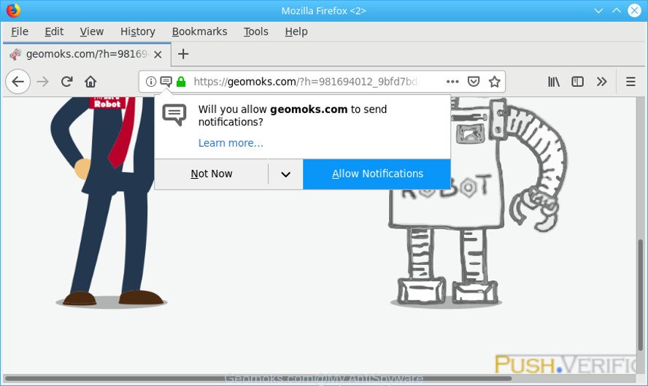Screen dimensions: 648x386
Task: Reload the current page
Action: point(66,82)
